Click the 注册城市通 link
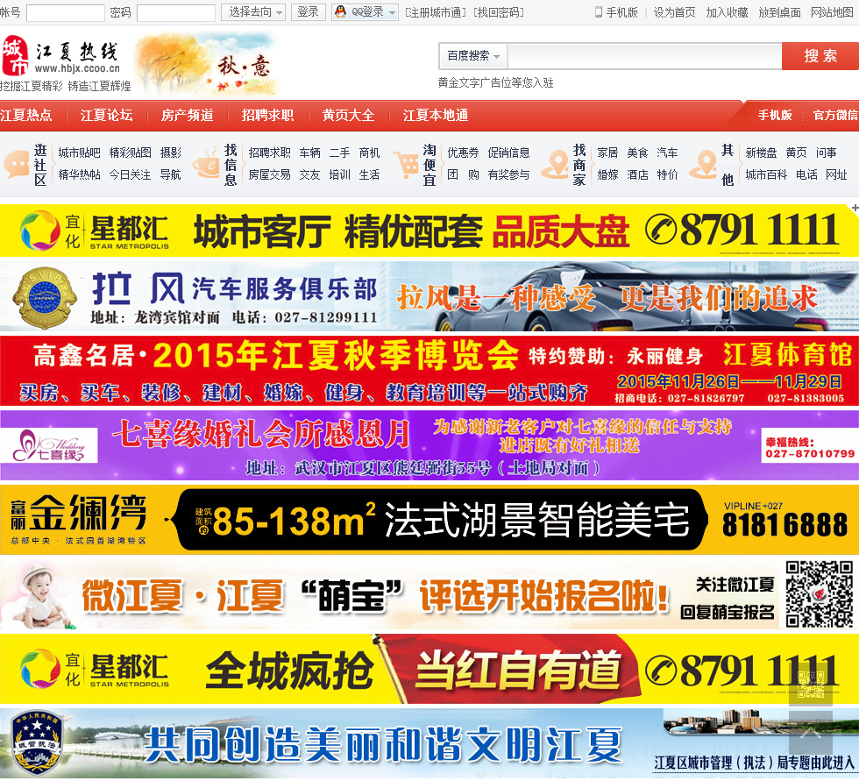This screenshot has width=859, height=781. click(x=436, y=12)
